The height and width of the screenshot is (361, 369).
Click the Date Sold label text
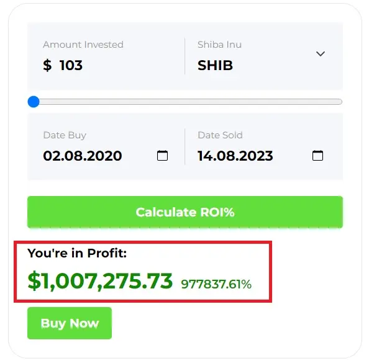point(220,135)
